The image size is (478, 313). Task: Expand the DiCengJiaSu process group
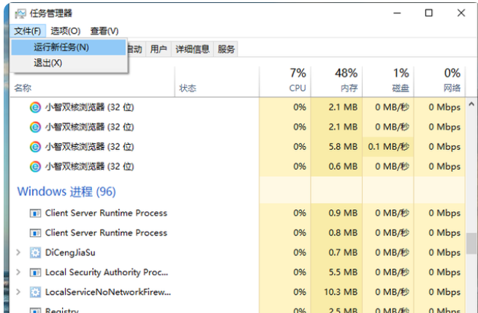point(18,252)
